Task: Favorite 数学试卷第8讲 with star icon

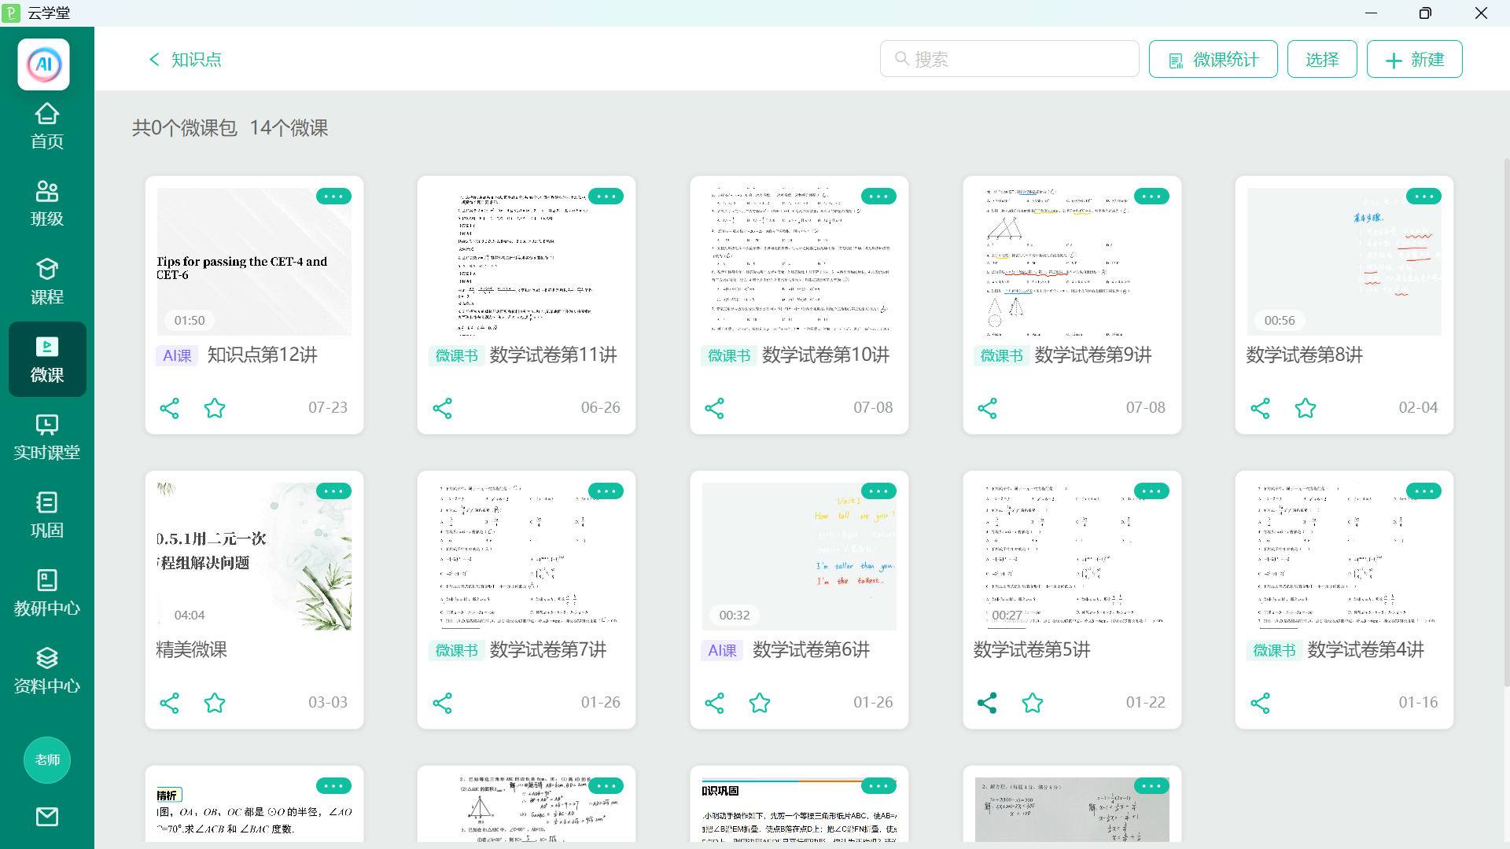Action: click(1306, 408)
